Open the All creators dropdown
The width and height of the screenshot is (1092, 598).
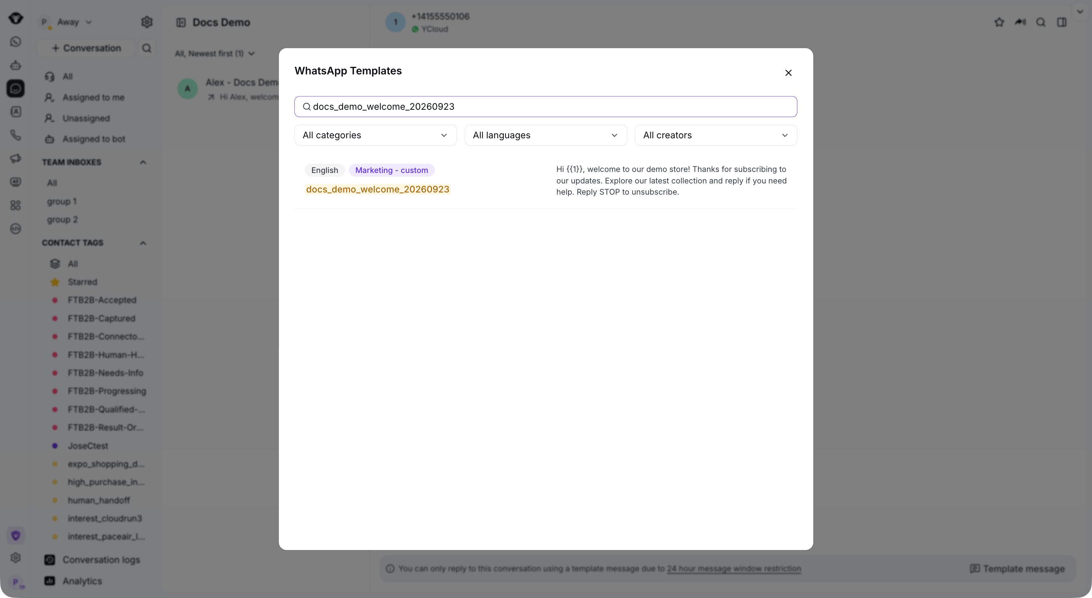point(716,135)
